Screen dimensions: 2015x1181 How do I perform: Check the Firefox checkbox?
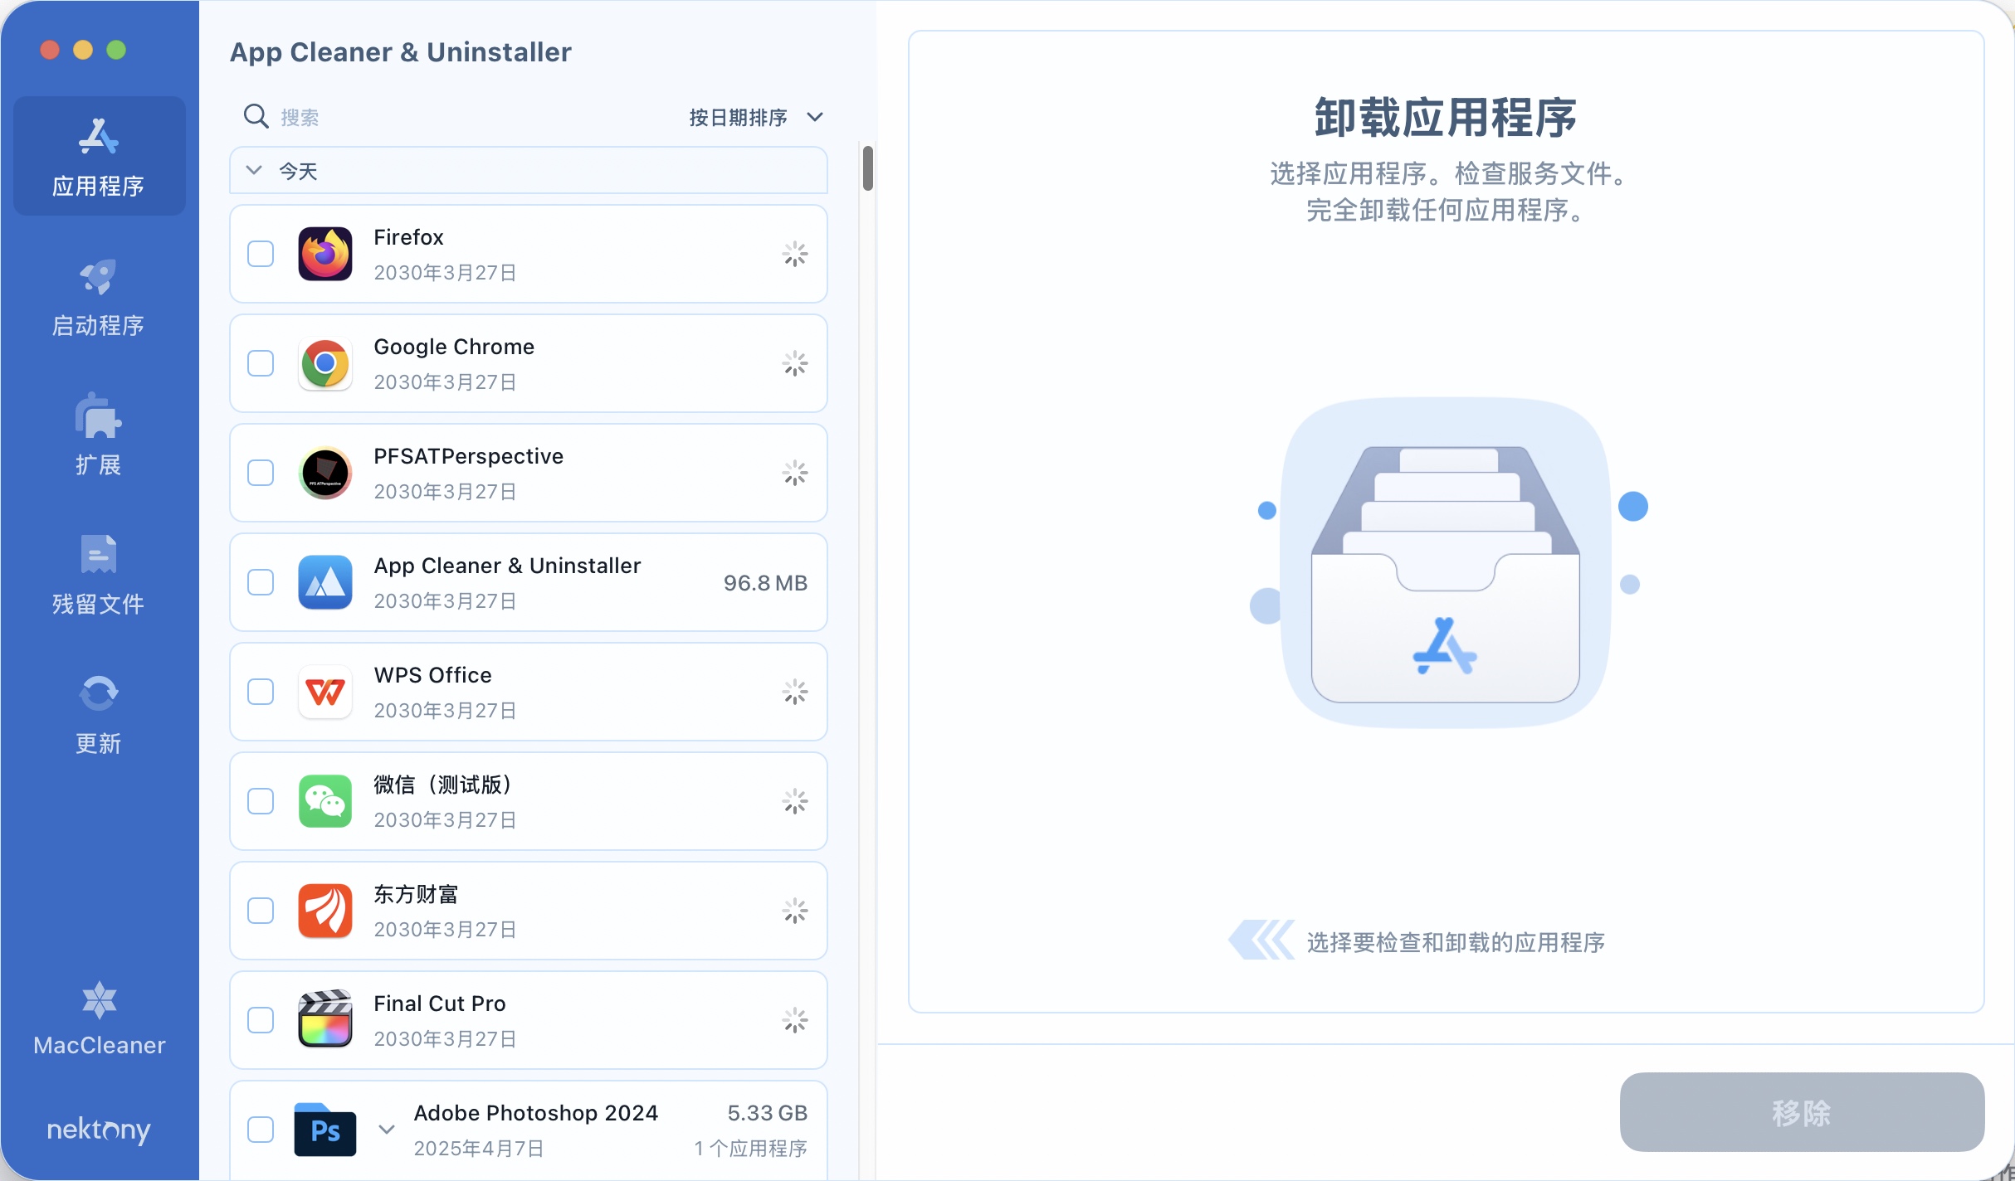[x=261, y=254]
